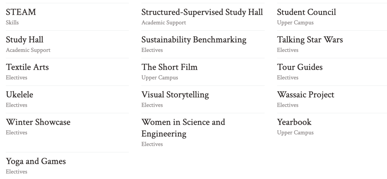Image resolution: width=387 pixels, height=179 pixels.
Task: Open Visual Storytelling elective page
Action: (x=175, y=95)
